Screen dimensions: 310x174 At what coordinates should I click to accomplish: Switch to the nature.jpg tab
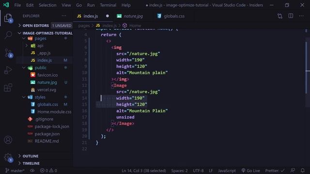(x=133, y=16)
